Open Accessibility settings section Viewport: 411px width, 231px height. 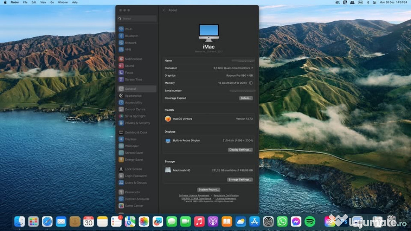[x=133, y=103]
